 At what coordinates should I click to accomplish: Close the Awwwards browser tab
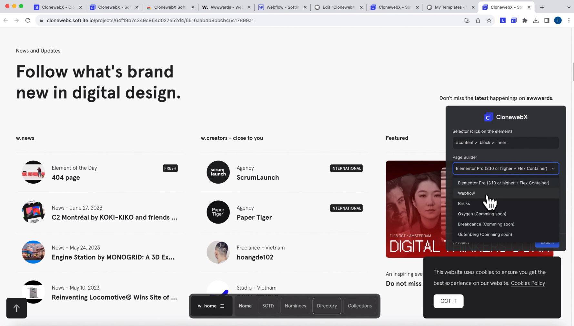[x=249, y=7]
